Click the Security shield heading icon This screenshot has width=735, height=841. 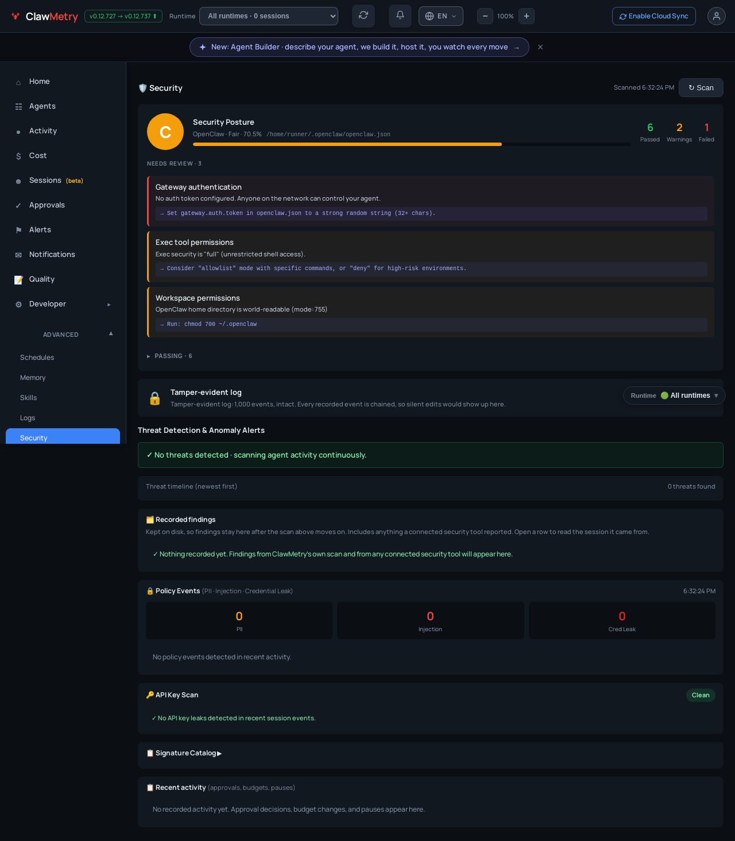[142, 88]
